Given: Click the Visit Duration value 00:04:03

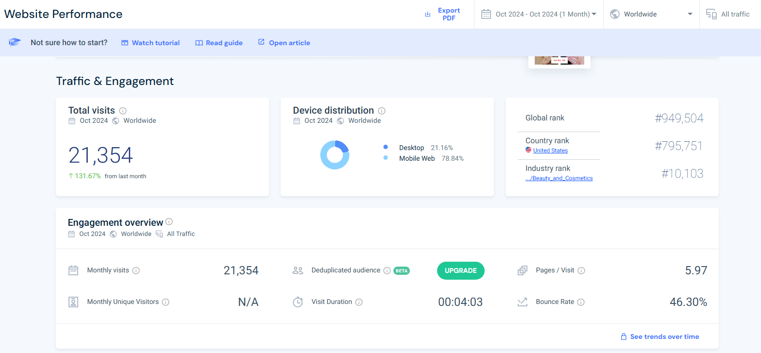Looking at the screenshot, I should (x=460, y=302).
